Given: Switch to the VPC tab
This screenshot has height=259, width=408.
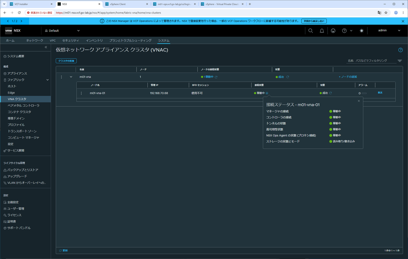Looking at the screenshot, I should tap(53, 40).
